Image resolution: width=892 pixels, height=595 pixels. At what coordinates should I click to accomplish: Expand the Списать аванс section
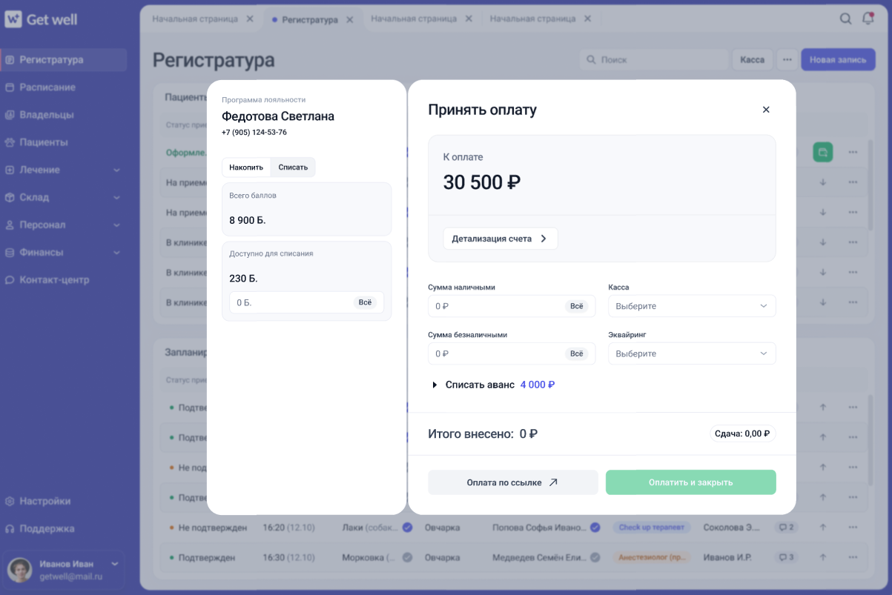click(435, 385)
